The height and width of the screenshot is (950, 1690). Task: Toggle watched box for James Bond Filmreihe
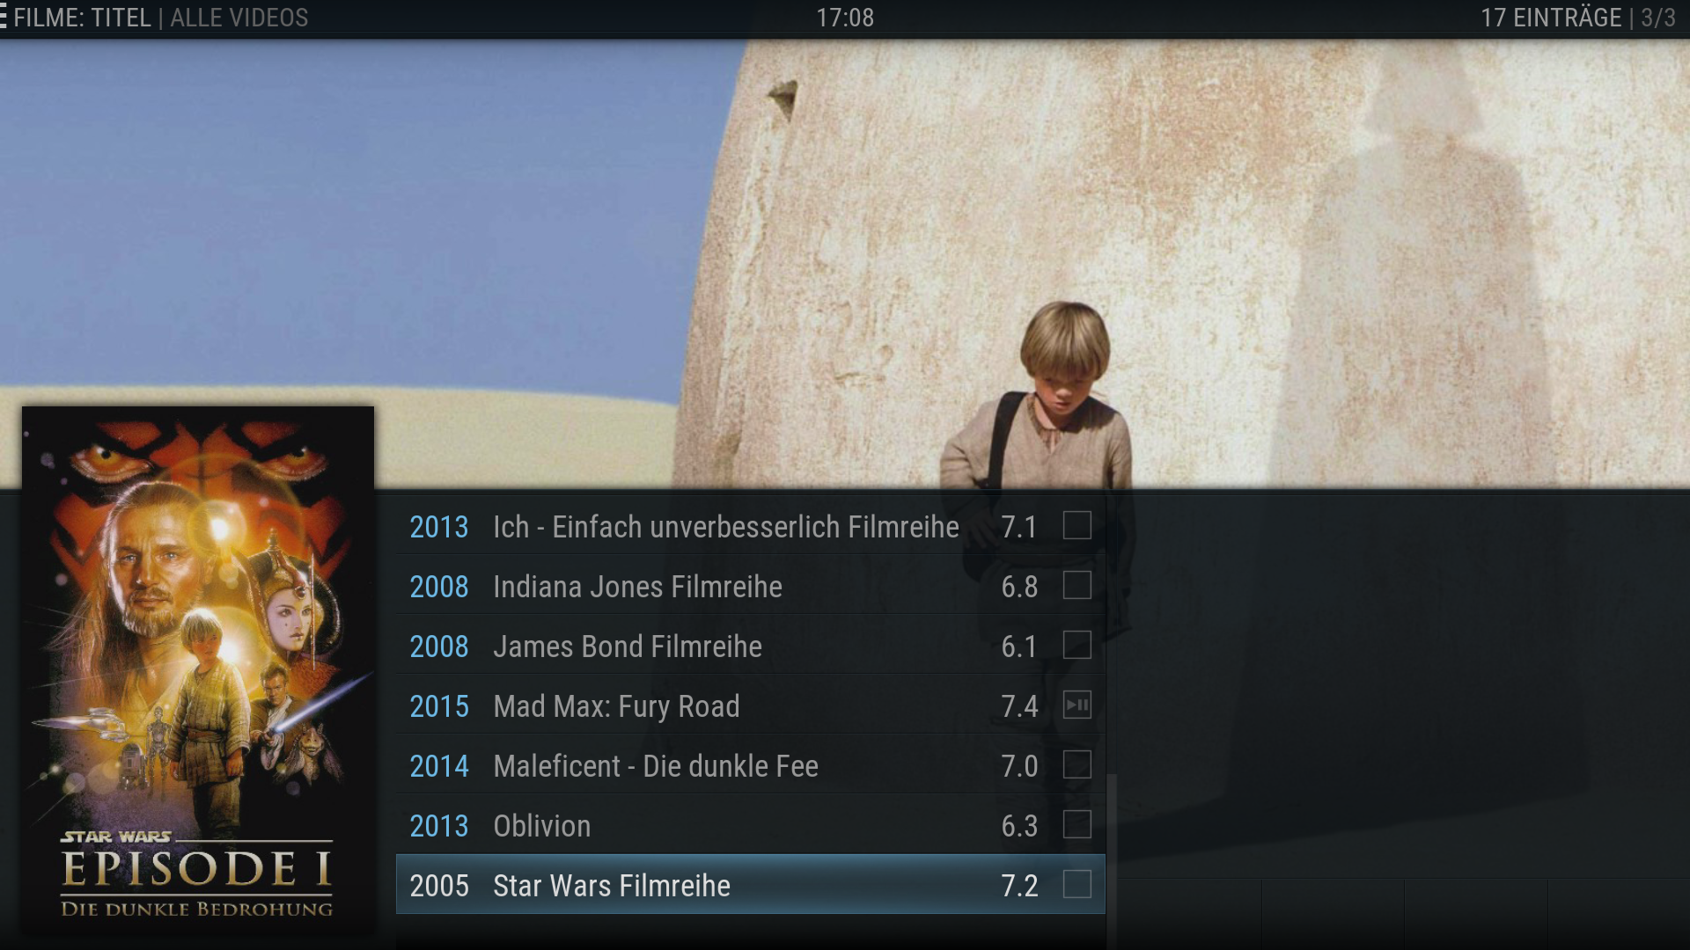tap(1076, 646)
